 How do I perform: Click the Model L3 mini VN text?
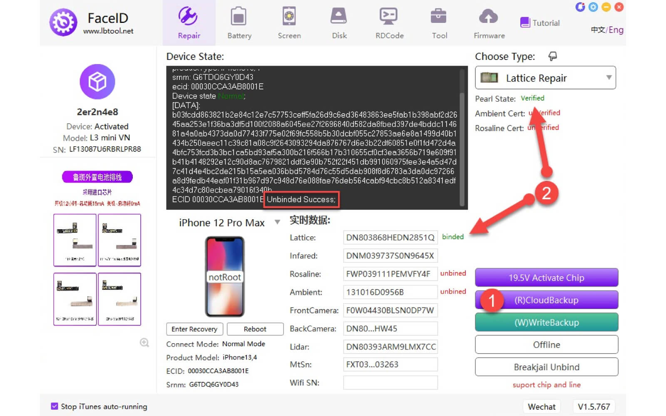coord(97,138)
